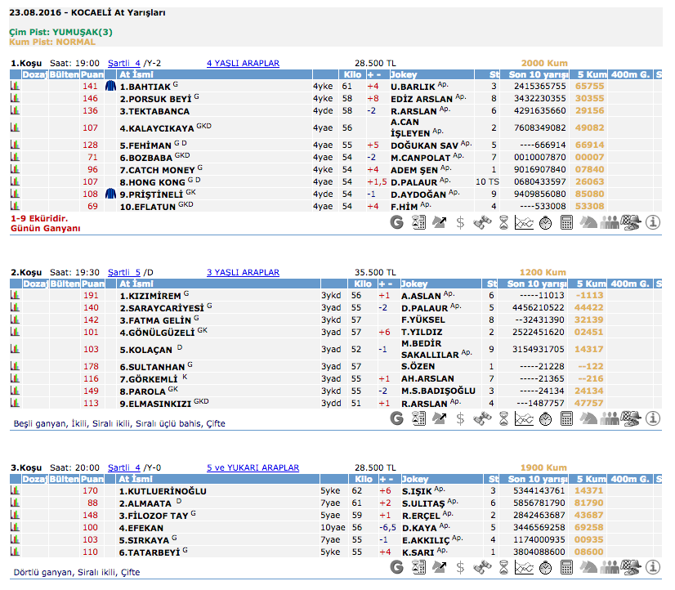
Task: Select horse name 7.CATCH MONEY
Action: click(x=157, y=169)
